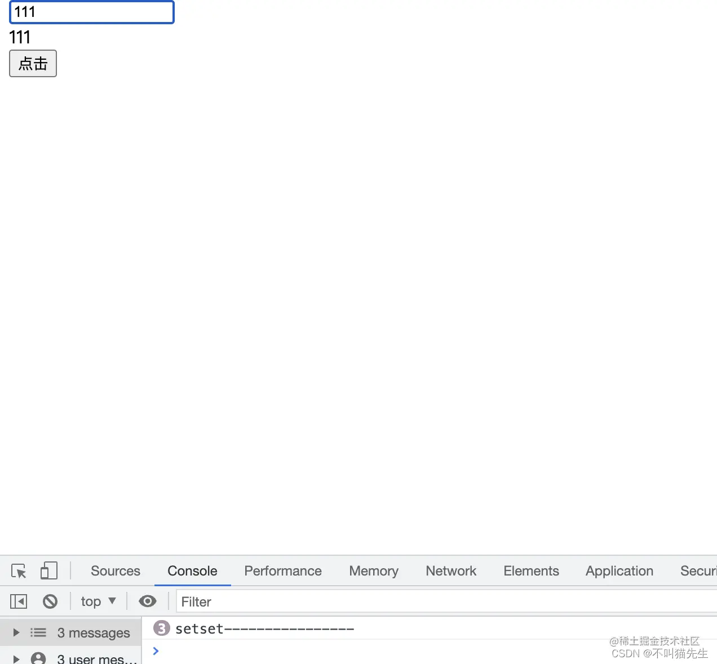The height and width of the screenshot is (664, 717).
Task: Open the Application tab
Action: click(619, 571)
